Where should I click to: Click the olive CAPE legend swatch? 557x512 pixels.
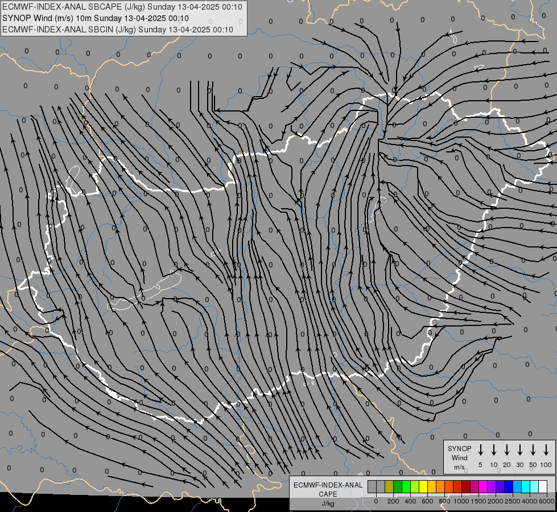(x=389, y=486)
